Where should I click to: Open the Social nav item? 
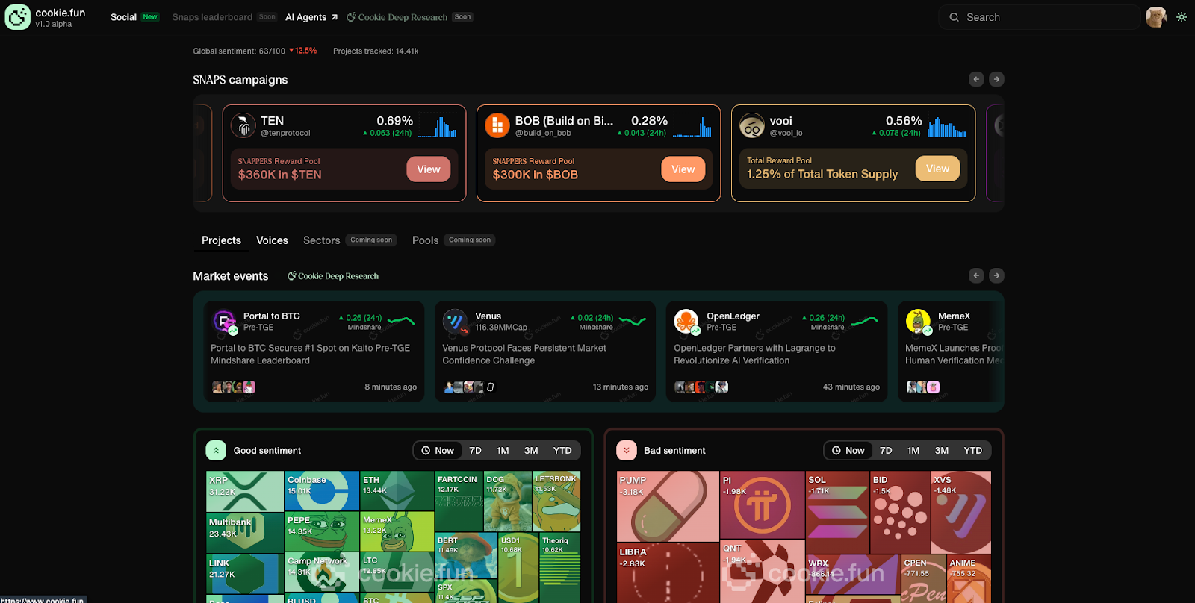(x=134, y=17)
